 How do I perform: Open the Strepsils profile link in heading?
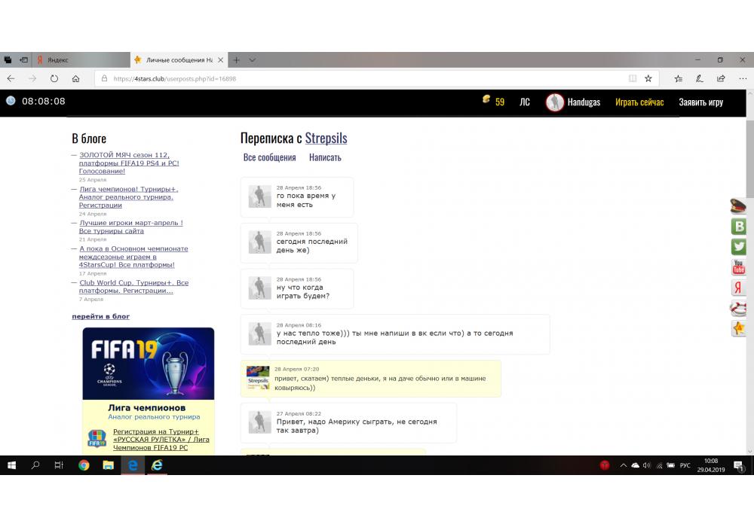pos(326,139)
